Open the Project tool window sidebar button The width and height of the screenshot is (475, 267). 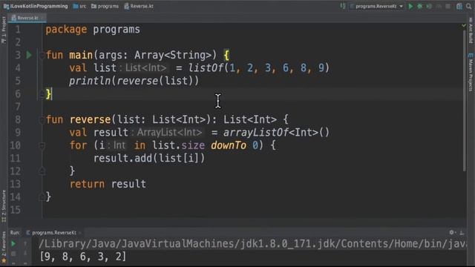(4, 30)
